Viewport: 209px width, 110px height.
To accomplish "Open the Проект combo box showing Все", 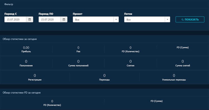I will coord(96,19).
